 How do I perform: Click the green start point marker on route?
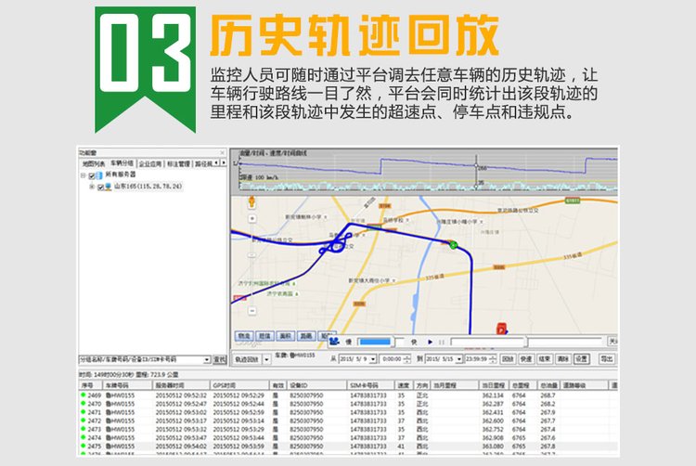[453, 244]
